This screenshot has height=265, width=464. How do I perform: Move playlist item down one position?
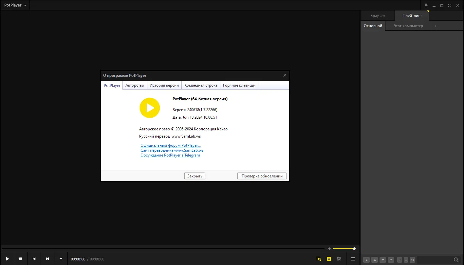[383, 260]
